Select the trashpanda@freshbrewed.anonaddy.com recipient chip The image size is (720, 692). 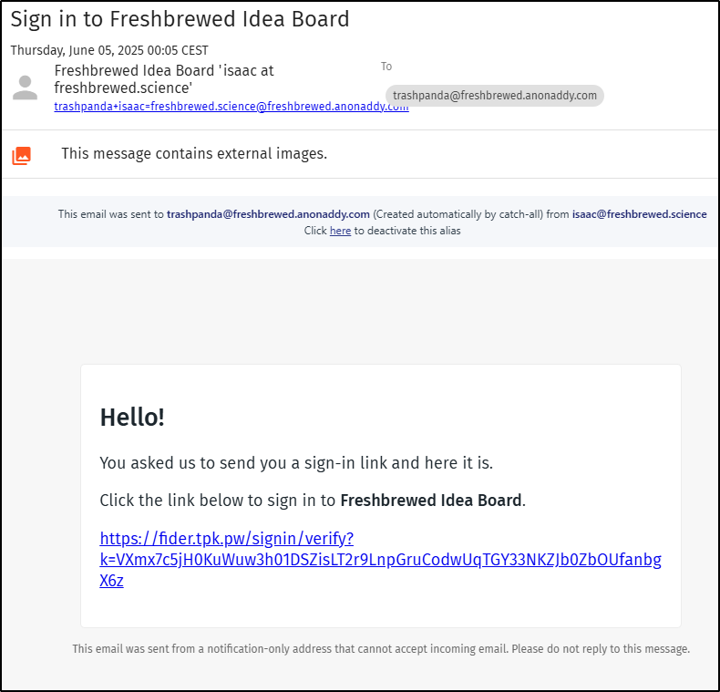point(495,96)
